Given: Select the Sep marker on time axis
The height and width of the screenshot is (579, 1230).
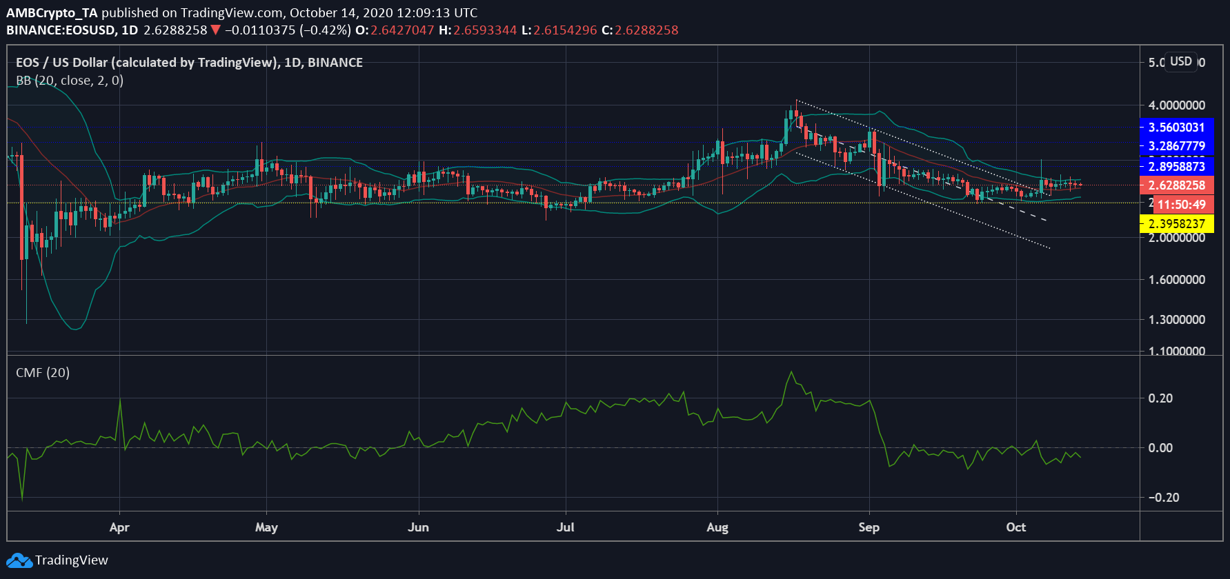Looking at the screenshot, I should 869,527.
